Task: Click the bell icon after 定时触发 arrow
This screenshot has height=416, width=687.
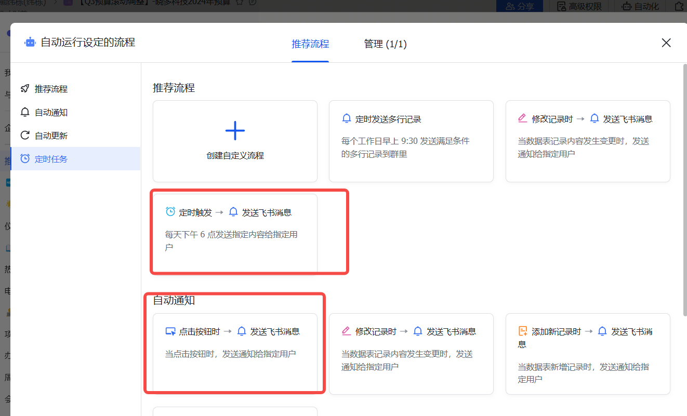Action: [233, 212]
